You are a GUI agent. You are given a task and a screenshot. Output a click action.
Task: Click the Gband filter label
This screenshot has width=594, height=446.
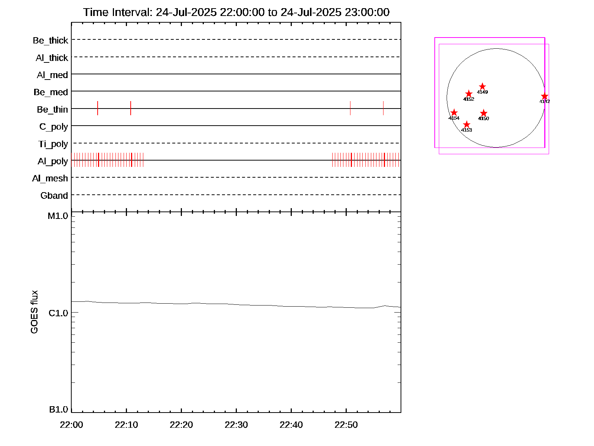pos(54,196)
